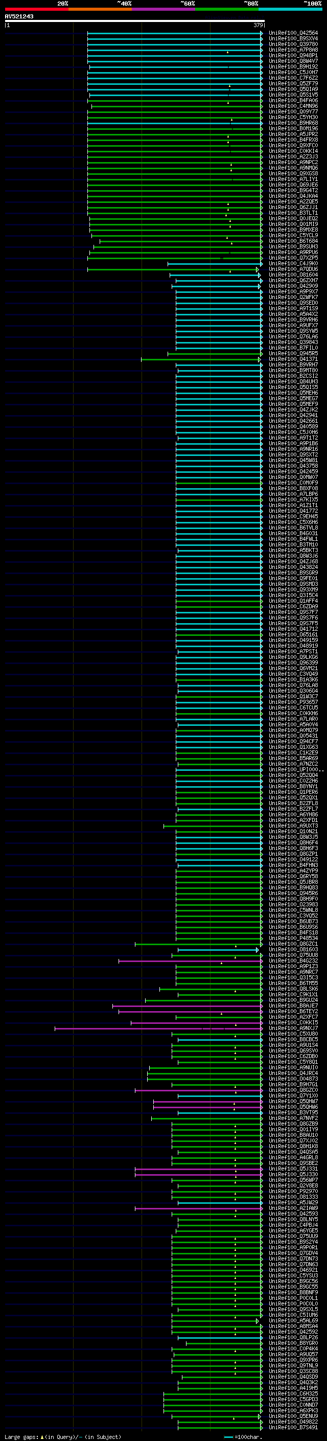Click hit label UniRef100_A9UXT3
327x1441 pixels.
click(x=293, y=826)
